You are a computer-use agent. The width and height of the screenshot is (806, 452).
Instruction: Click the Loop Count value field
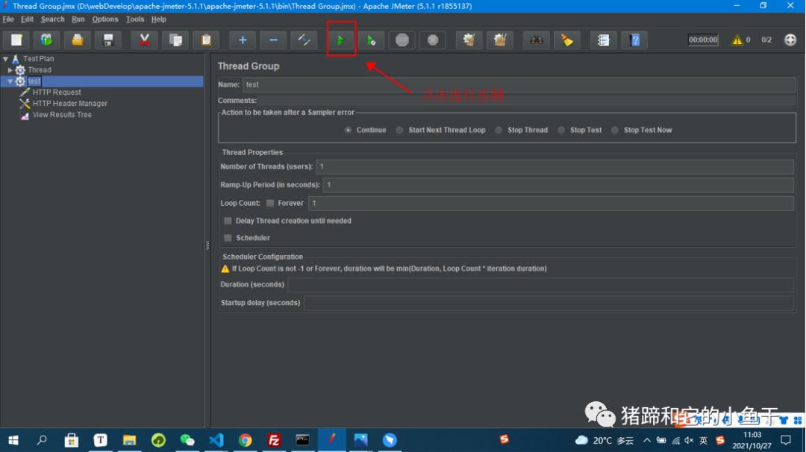[551, 204]
